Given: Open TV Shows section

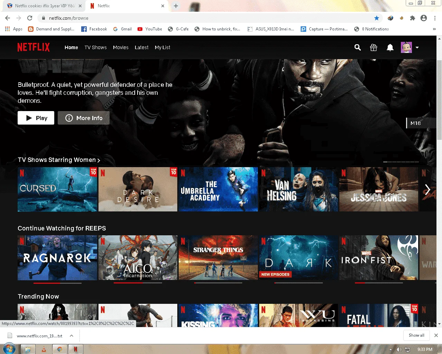Looking at the screenshot, I should [x=96, y=47].
